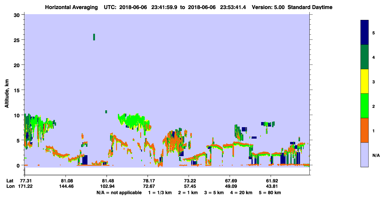392x201 pixels.
Task: Click the altitude tick label 25
Action: tap(17, 40)
